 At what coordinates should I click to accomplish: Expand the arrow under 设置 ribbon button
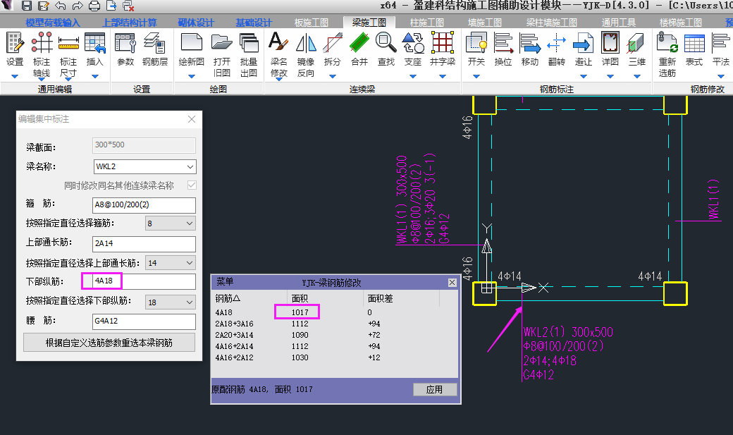coord(15,76)
